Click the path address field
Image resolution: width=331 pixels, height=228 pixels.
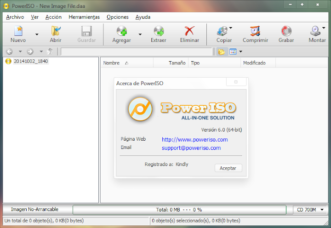136,51
